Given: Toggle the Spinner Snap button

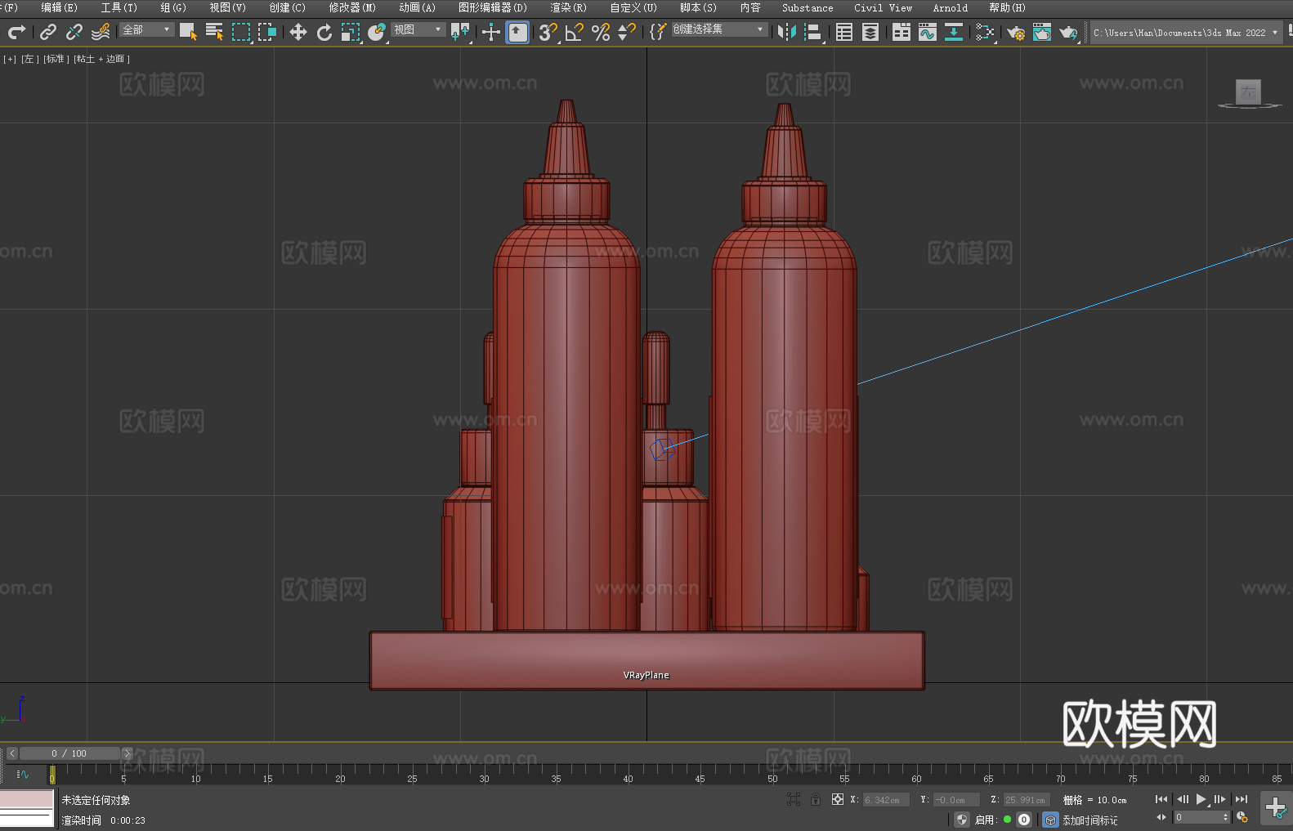Looking at the screenshot, I should point(627,32).
